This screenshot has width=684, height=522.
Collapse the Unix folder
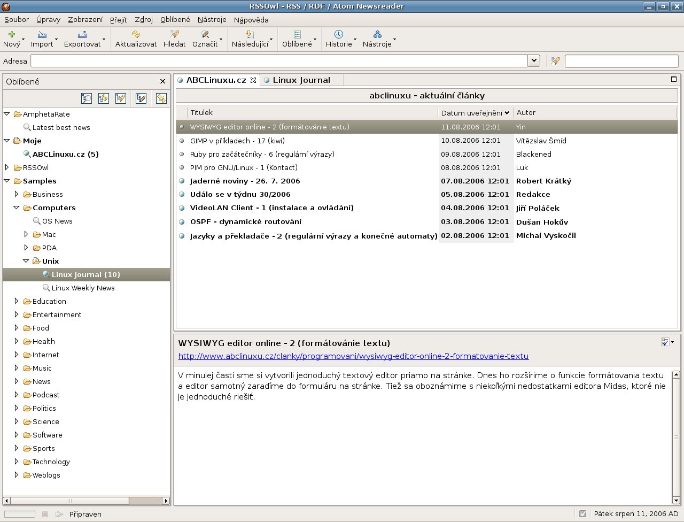tap(26, 261)
